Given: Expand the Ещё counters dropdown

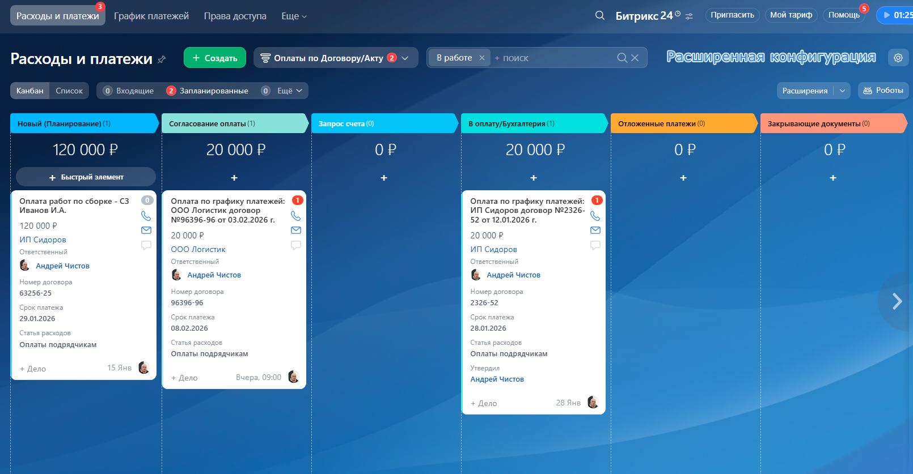Looking at the screenshot, I should click(x=282, y=91).
